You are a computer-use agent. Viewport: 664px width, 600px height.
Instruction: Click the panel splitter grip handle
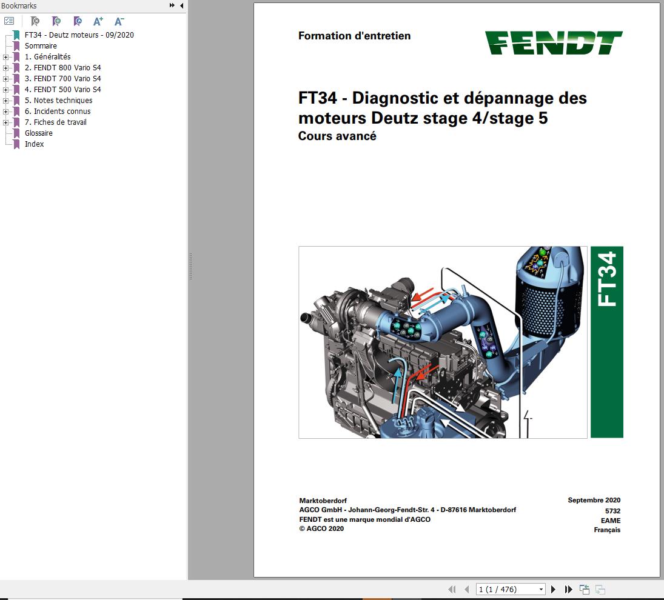point(190,267)
